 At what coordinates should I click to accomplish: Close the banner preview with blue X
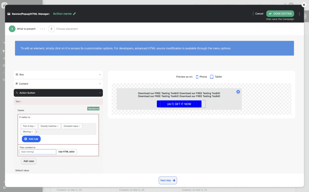click(238, 92)
